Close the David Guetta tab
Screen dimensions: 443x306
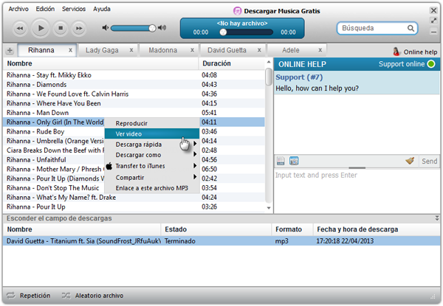coord(259,50)
